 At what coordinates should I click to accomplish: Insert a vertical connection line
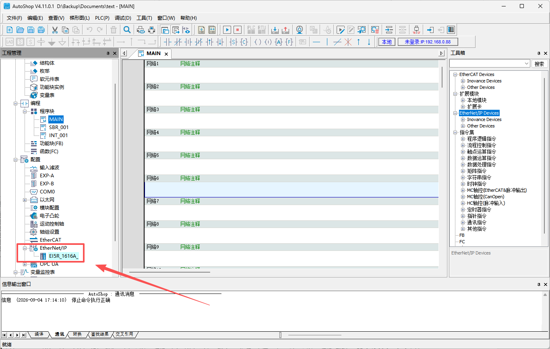327,42
